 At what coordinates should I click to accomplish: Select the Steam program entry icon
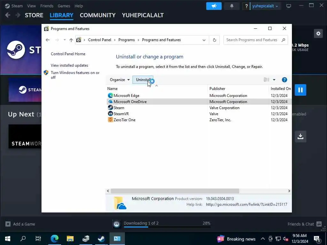[110, 108]
